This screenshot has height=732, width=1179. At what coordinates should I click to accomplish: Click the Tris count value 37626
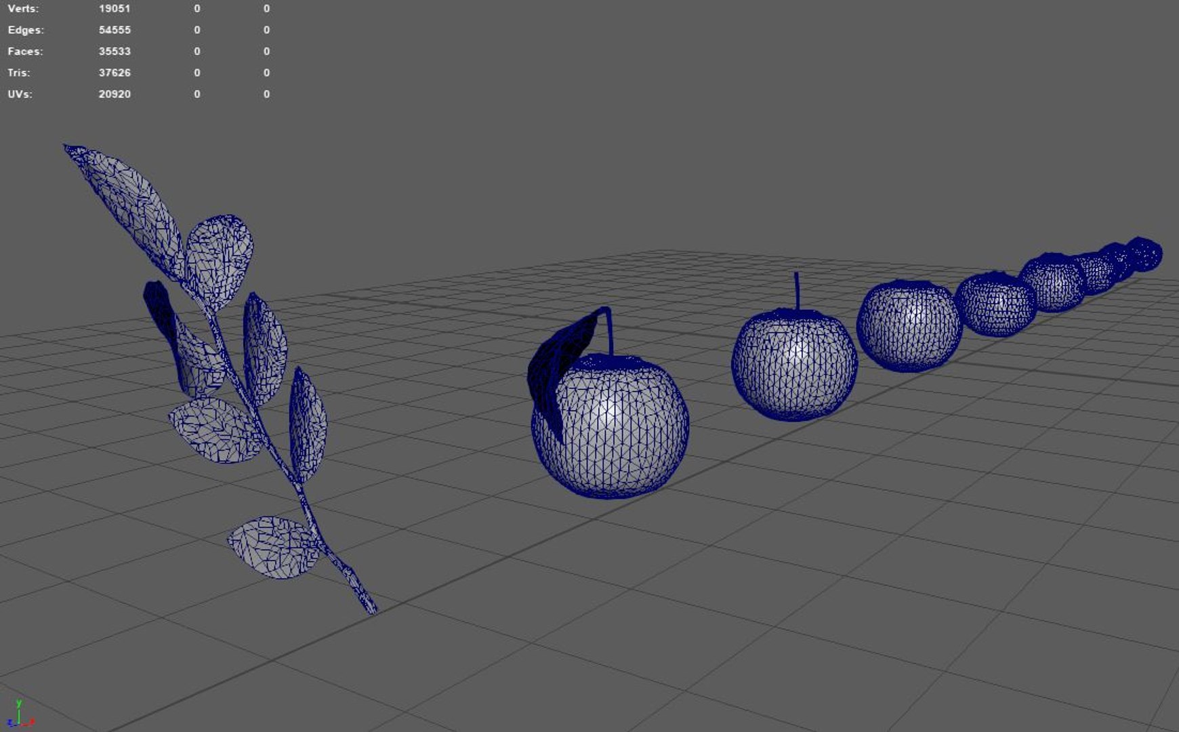click(x=115, y=73)
